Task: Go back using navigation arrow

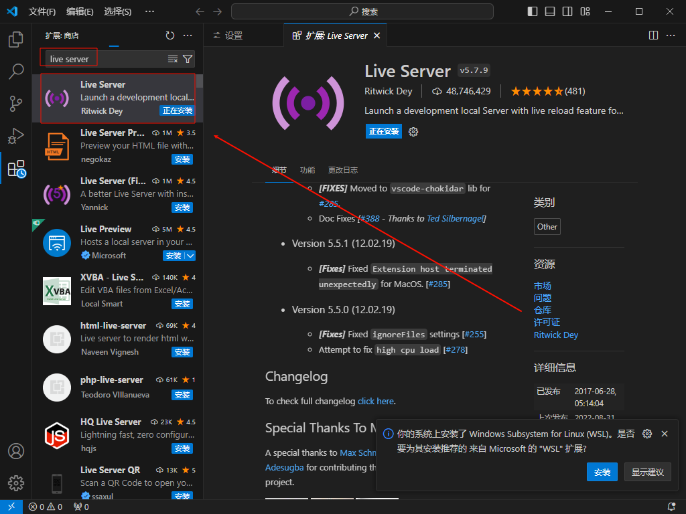Action: click(x=200, y=11)
